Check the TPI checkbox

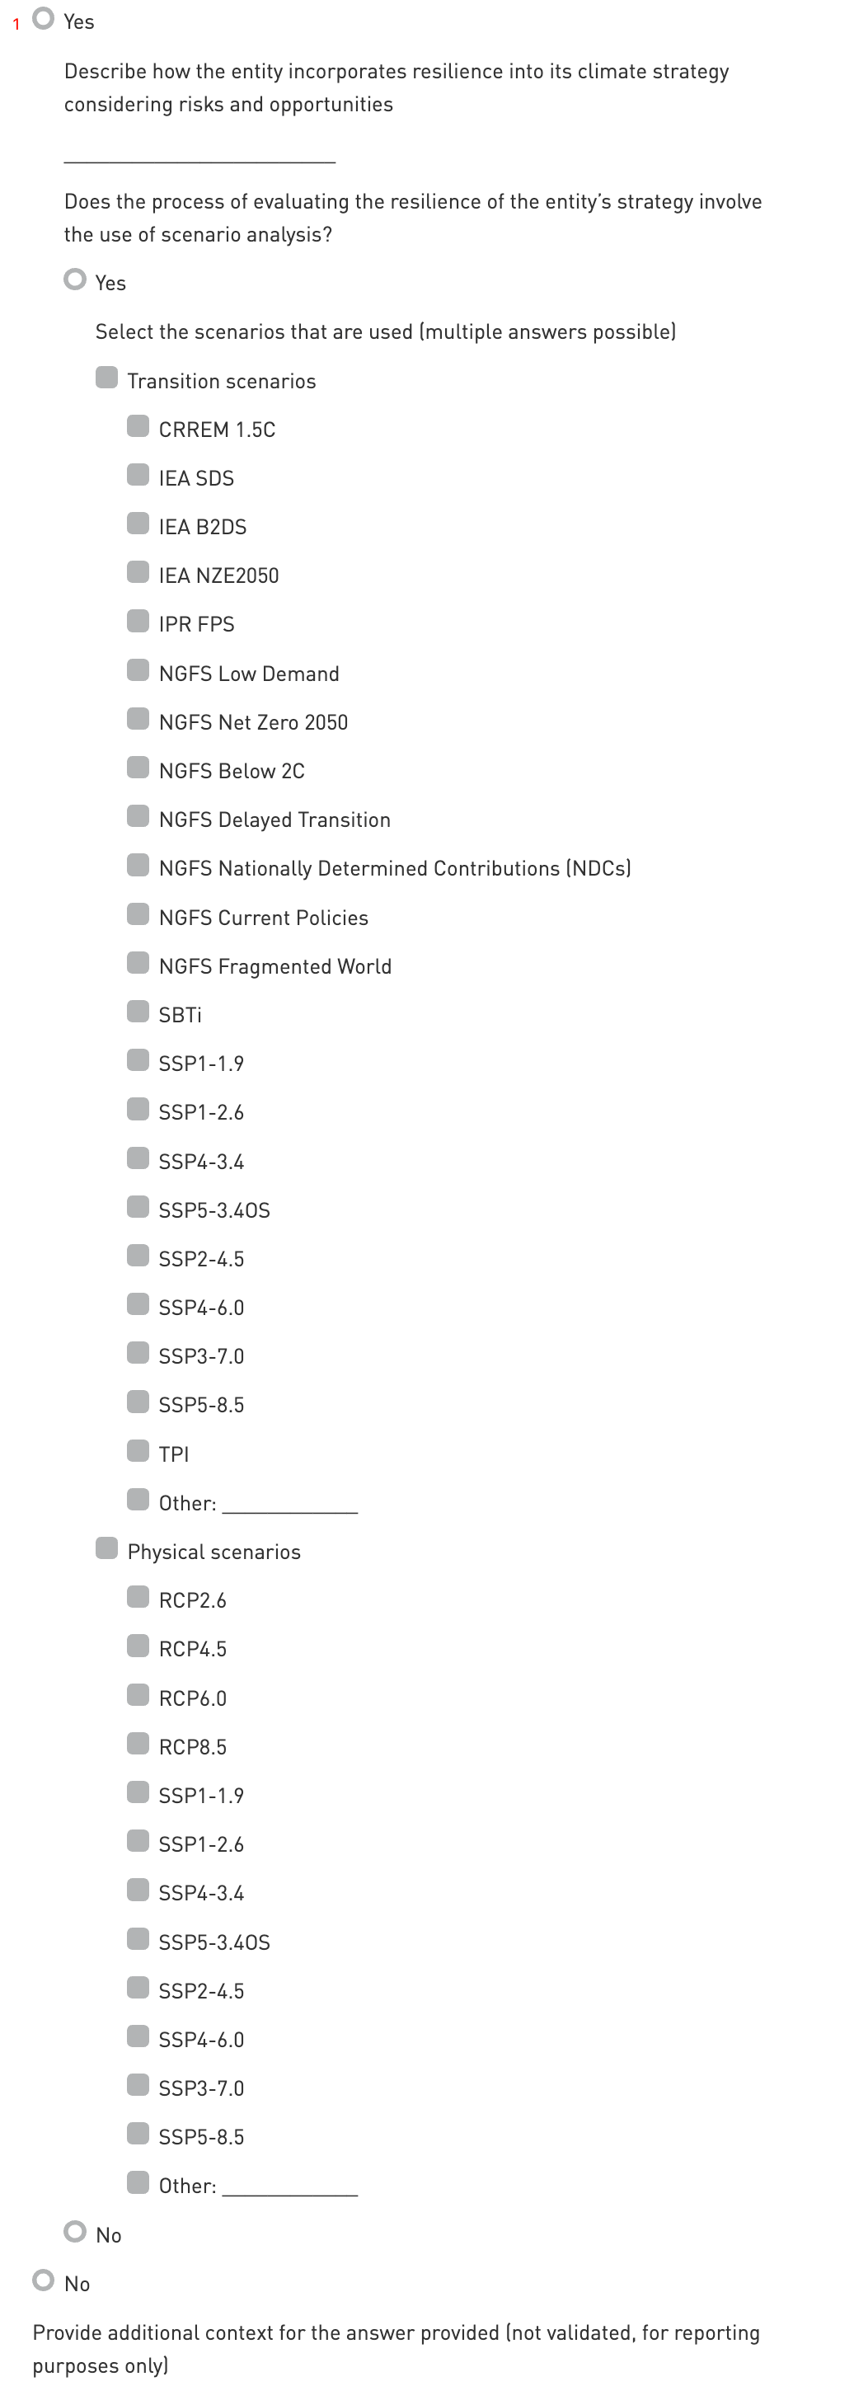tap(138, 1450)
